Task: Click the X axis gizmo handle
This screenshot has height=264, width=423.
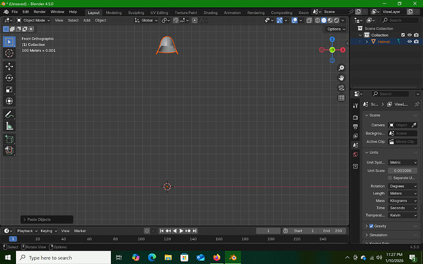Action: tap(343, 50)
